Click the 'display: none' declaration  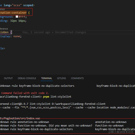point(11,36)
